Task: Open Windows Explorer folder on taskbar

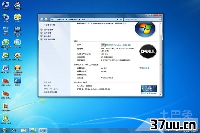Action: 23,130
